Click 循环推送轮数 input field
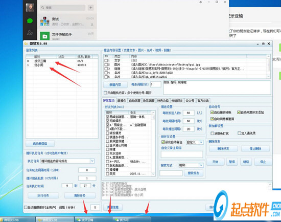The image size is (281, 222). click(87, 178)
